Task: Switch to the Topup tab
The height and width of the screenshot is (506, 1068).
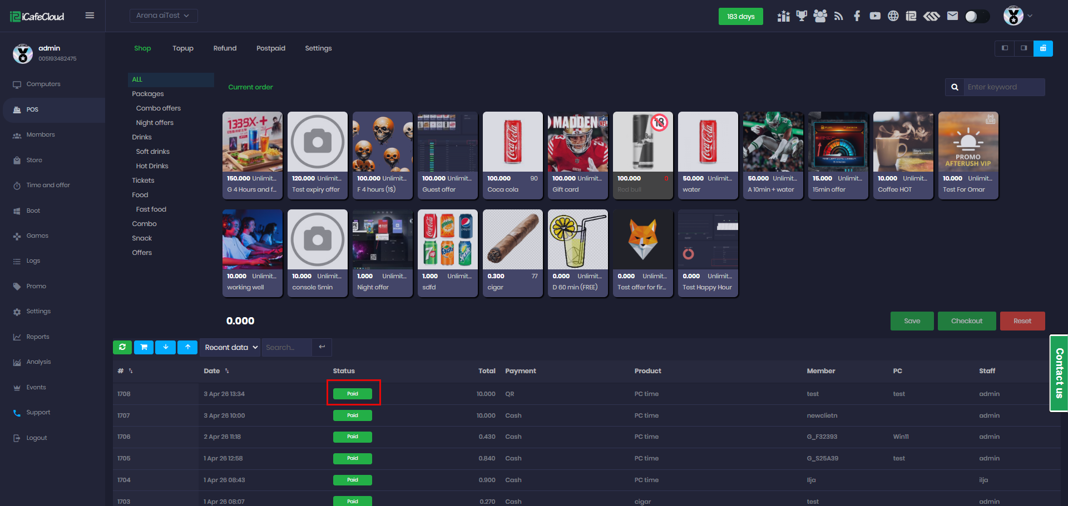Action: point(183,48)
